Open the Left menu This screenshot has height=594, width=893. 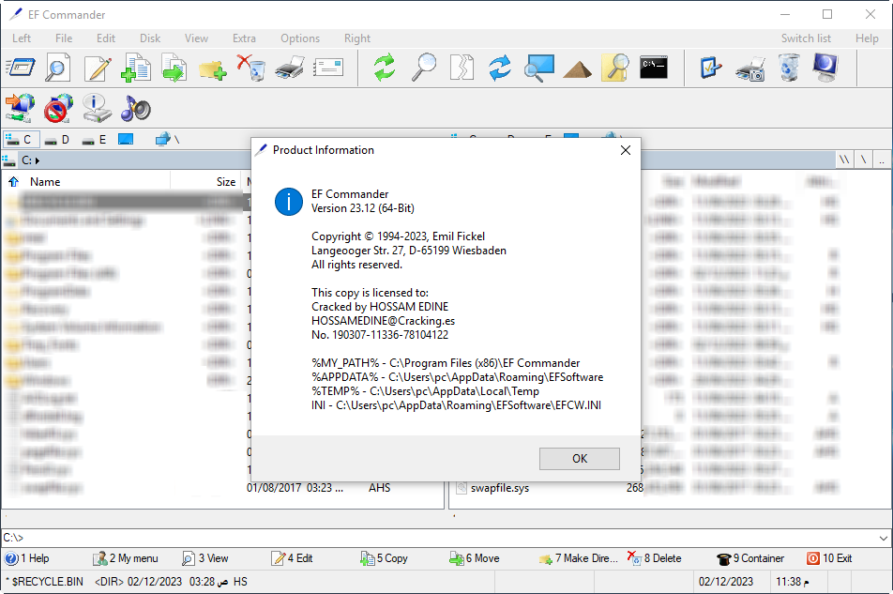pyautogui.click(x=22, y=38)
